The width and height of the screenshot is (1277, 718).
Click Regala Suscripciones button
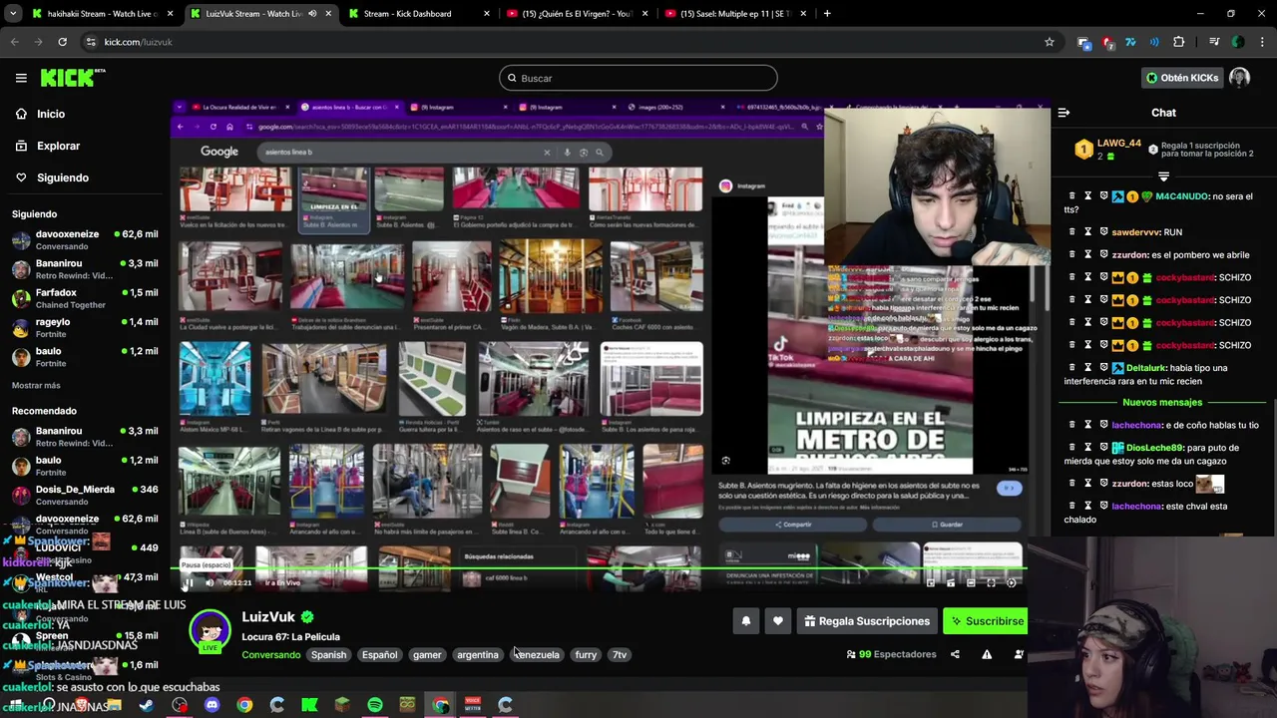pyautogui.click(x=867, y=621)
